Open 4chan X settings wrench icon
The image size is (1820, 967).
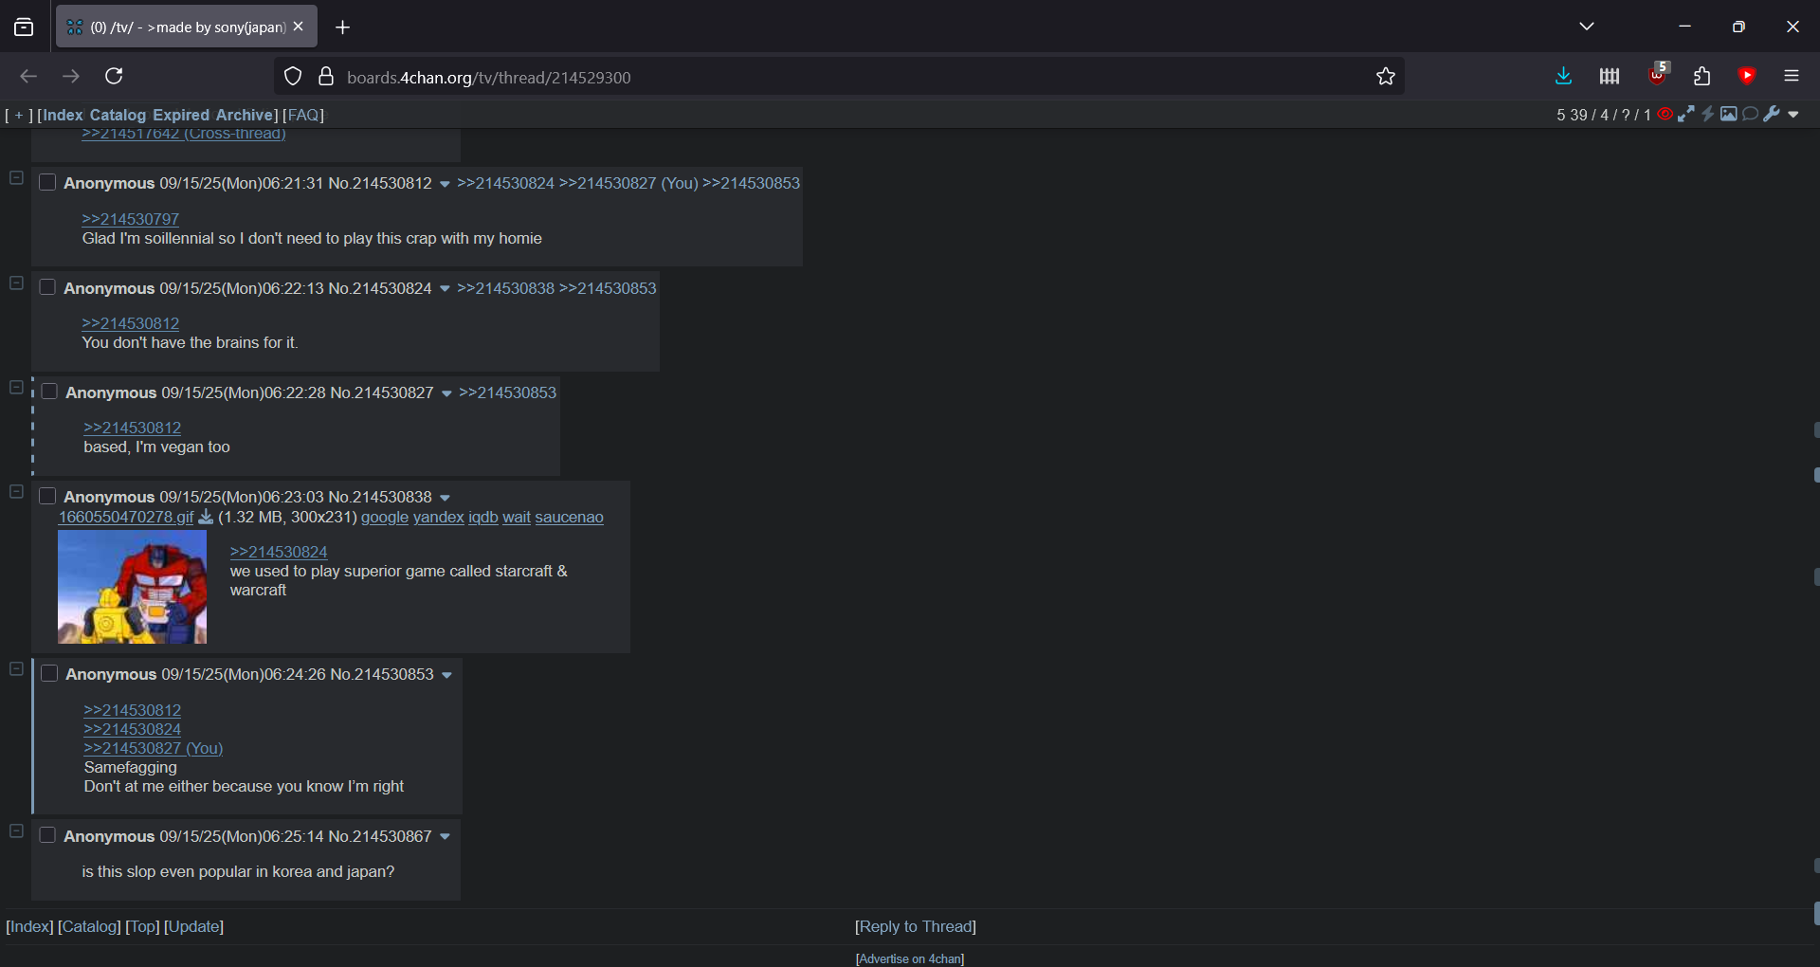coord(1772,115)
